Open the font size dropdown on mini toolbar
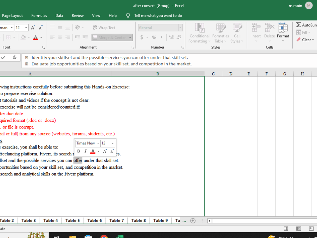This screenshot has width=317, height=238. coord(113,143)
